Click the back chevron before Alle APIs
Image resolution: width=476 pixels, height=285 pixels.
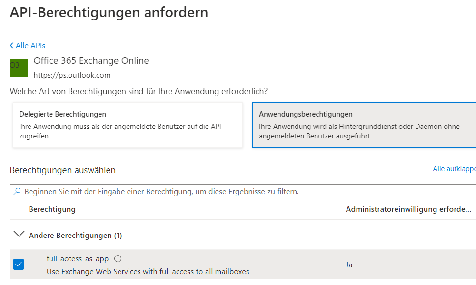(11, 46)
